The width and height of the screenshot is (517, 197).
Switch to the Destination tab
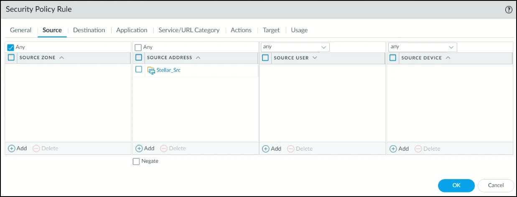(x=89, y=30)
